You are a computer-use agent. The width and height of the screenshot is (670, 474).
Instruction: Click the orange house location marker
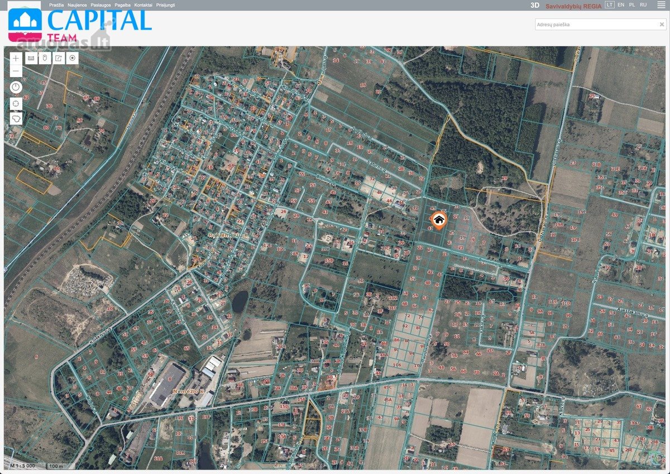[x=439, y=221]
